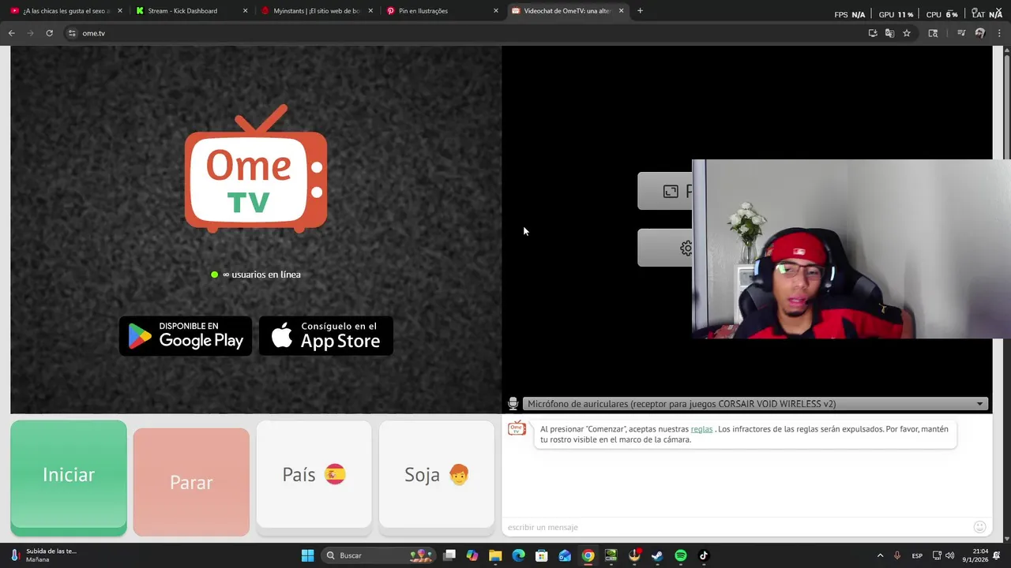This screenshot has width=1011, height=568.
Task: Open the ESP language switcher
Action: [x=917, y=555]
